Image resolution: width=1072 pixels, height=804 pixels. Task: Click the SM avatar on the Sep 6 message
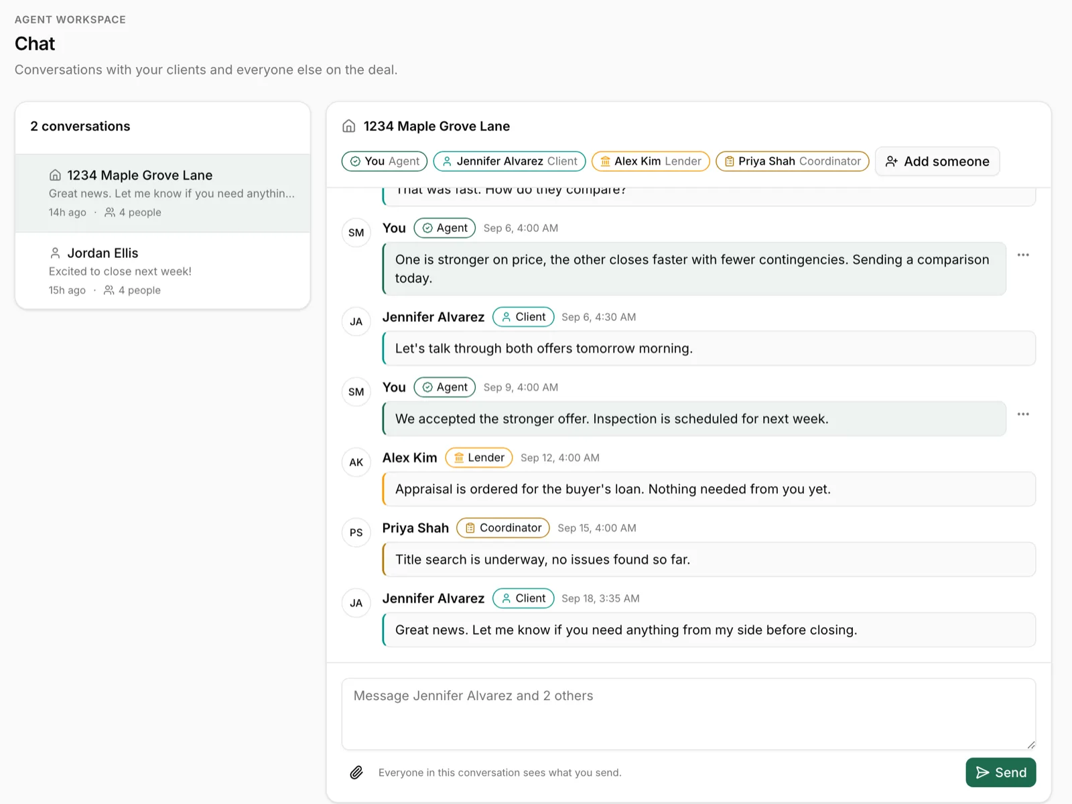[356, 232]
